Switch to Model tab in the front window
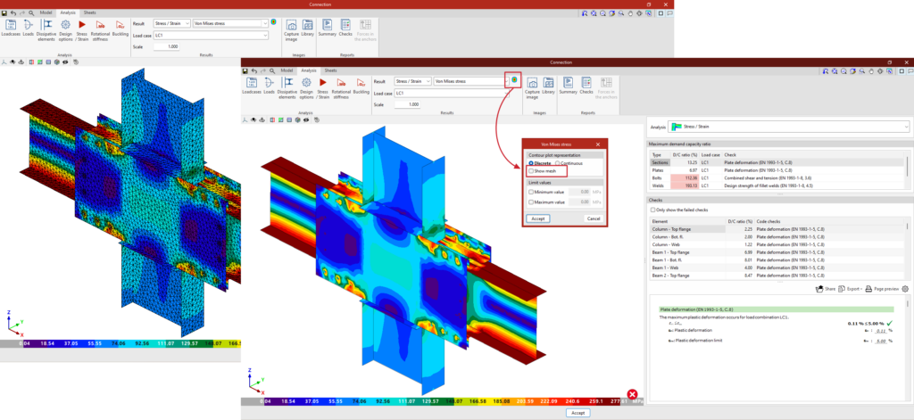Screen dimensions: 914x420 (x=287, y=70)
